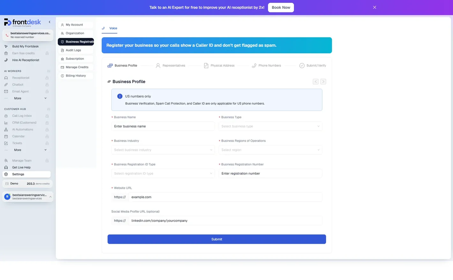Open My Account settings

click(76, 25)
